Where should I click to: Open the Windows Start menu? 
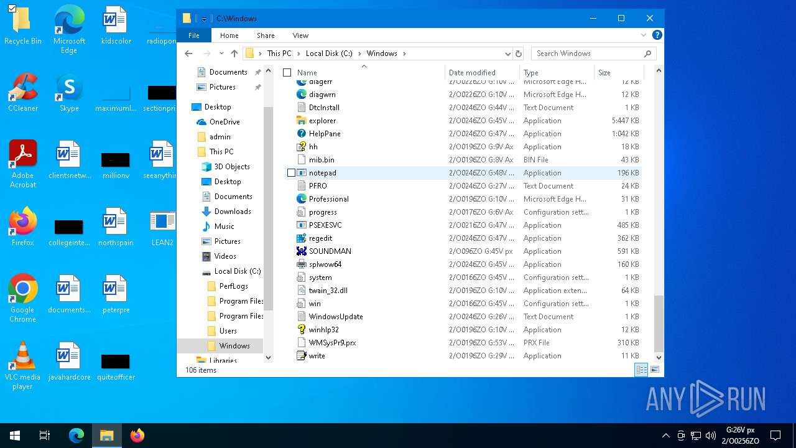tap(14, 436)
